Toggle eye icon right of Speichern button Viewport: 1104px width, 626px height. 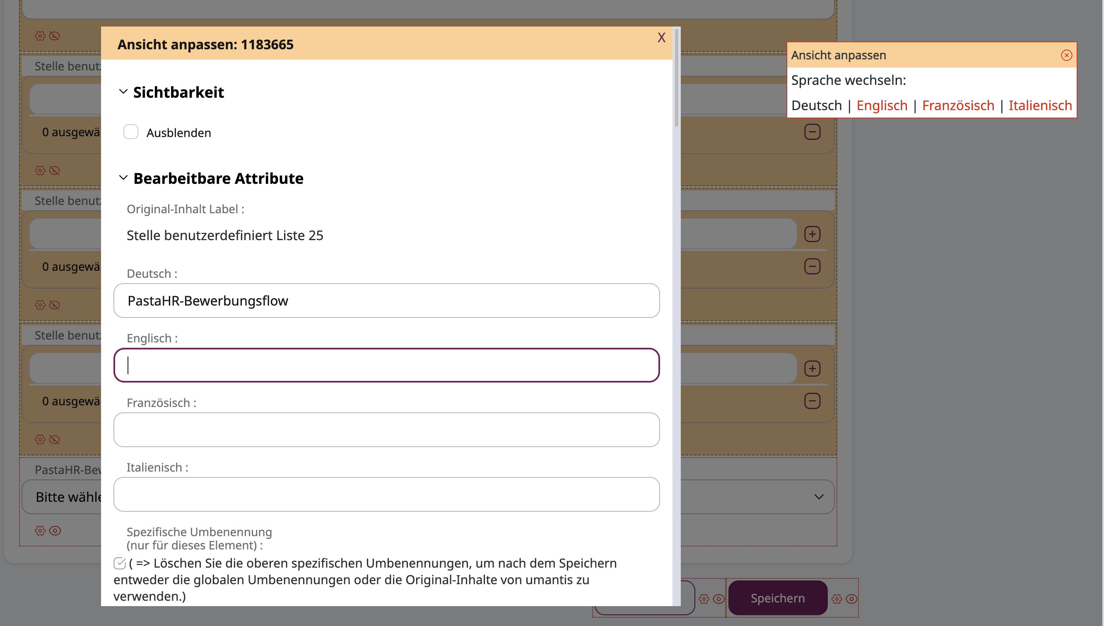click(x=851, y=599)
